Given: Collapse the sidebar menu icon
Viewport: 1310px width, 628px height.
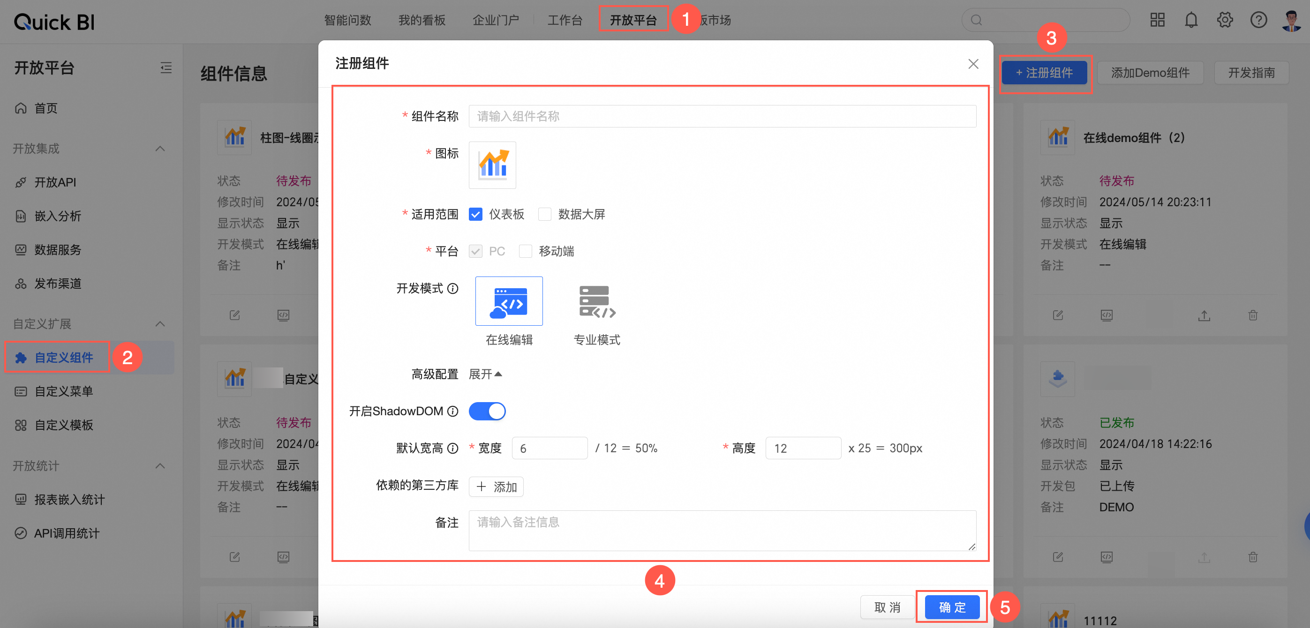Looking at the screenshot, I should (166, 67).
